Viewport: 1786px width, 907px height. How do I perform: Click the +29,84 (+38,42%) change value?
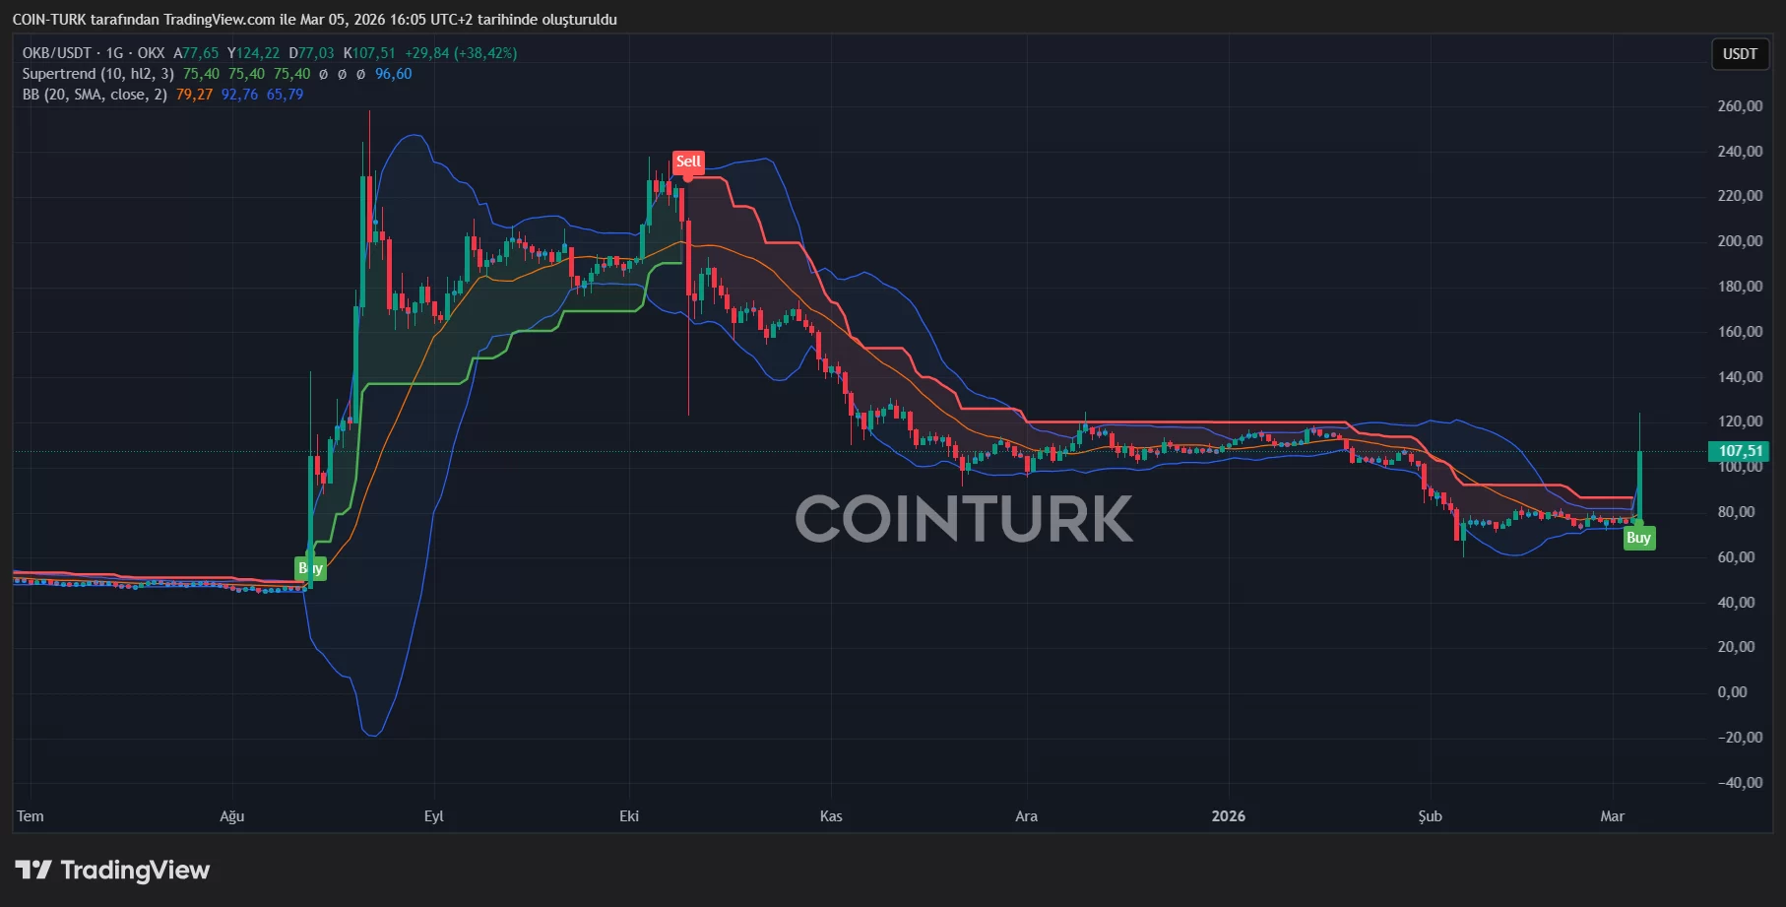point(460,53)
